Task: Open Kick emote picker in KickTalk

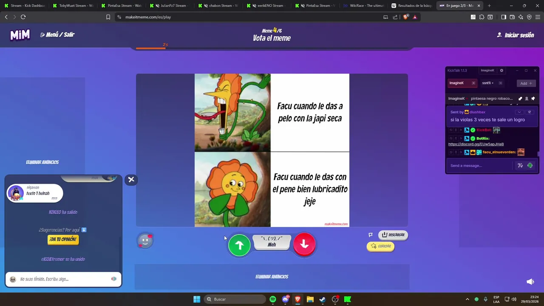Action: coord(530,165)
